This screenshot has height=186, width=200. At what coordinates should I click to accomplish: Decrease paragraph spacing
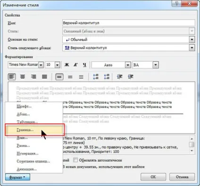click(x=107, y=77)
